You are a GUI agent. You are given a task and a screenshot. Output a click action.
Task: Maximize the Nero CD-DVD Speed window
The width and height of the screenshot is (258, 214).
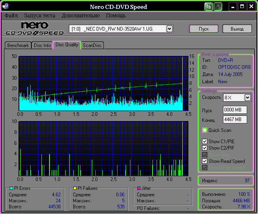tap(242, 7)
